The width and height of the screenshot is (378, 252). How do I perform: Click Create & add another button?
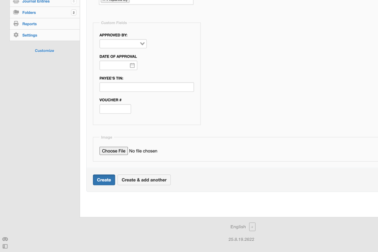(144, 180)
